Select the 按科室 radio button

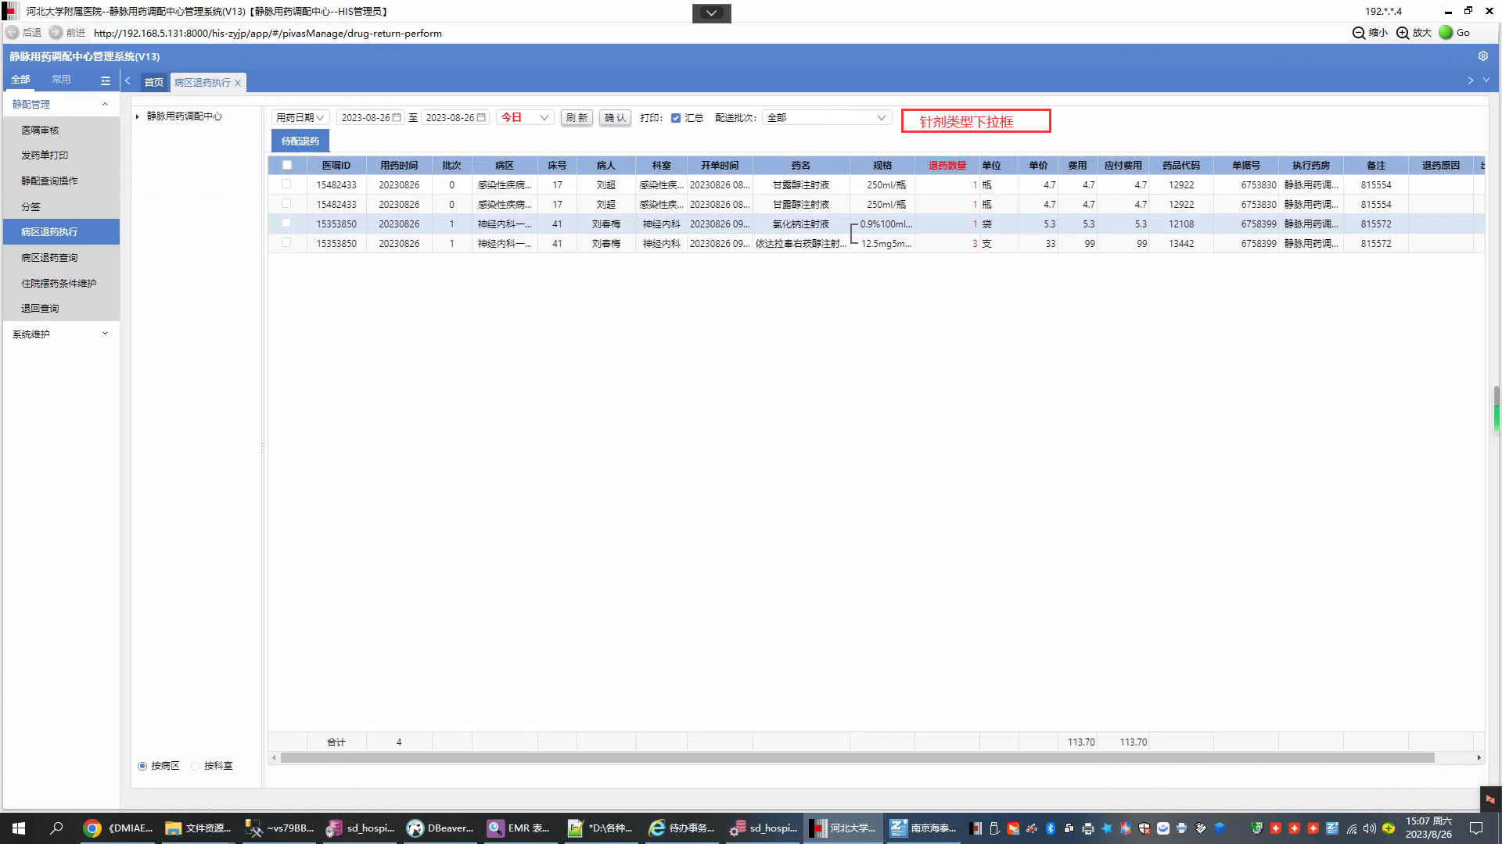pyautogui.click(x=196, y=766)
